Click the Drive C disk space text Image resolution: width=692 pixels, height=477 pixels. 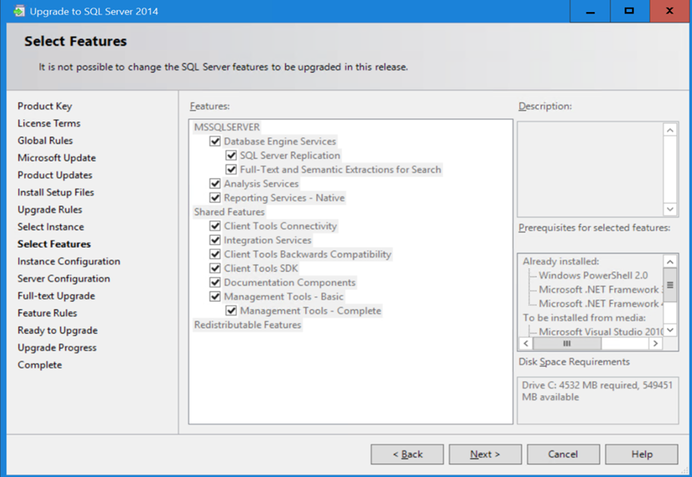pyautogui.click(x=597, y=391)
